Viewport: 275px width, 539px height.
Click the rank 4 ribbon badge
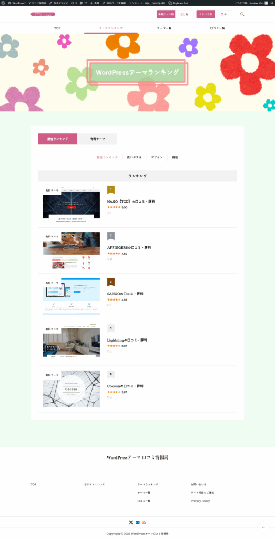point(111,328)
